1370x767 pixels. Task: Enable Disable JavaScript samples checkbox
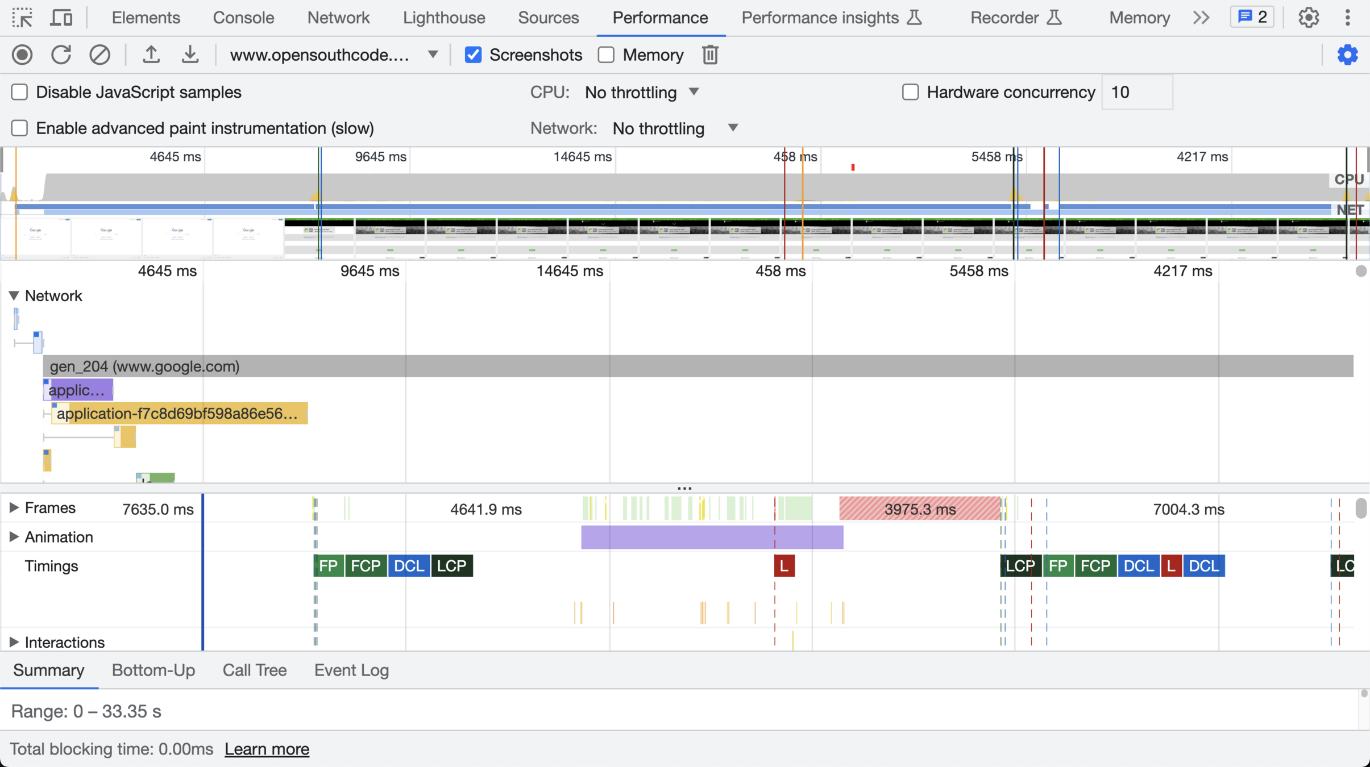pyautogui.click(x=19, y=92)
